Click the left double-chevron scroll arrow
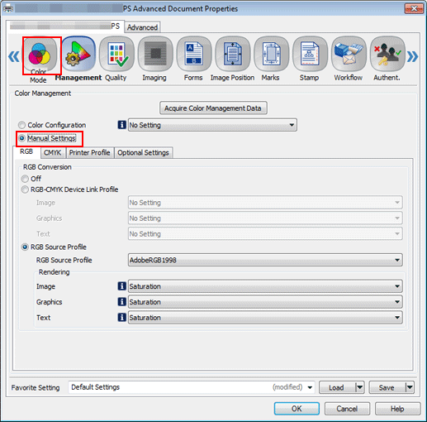 coord(14,56)
